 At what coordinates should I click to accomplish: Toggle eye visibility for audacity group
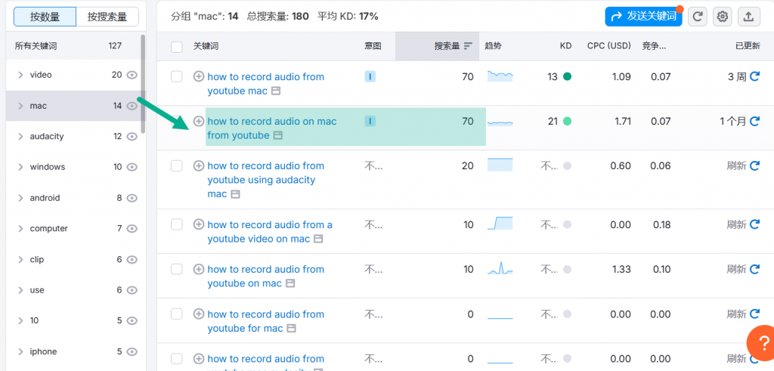tap(132, 136)
